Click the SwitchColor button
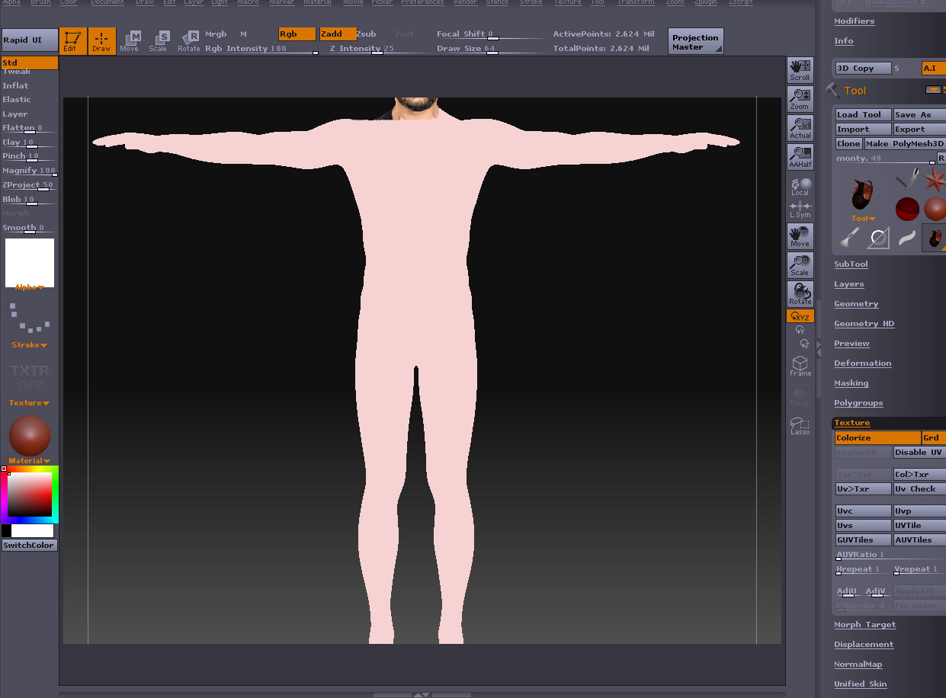The width and height of the screenshot is (946, 698). 29,545
